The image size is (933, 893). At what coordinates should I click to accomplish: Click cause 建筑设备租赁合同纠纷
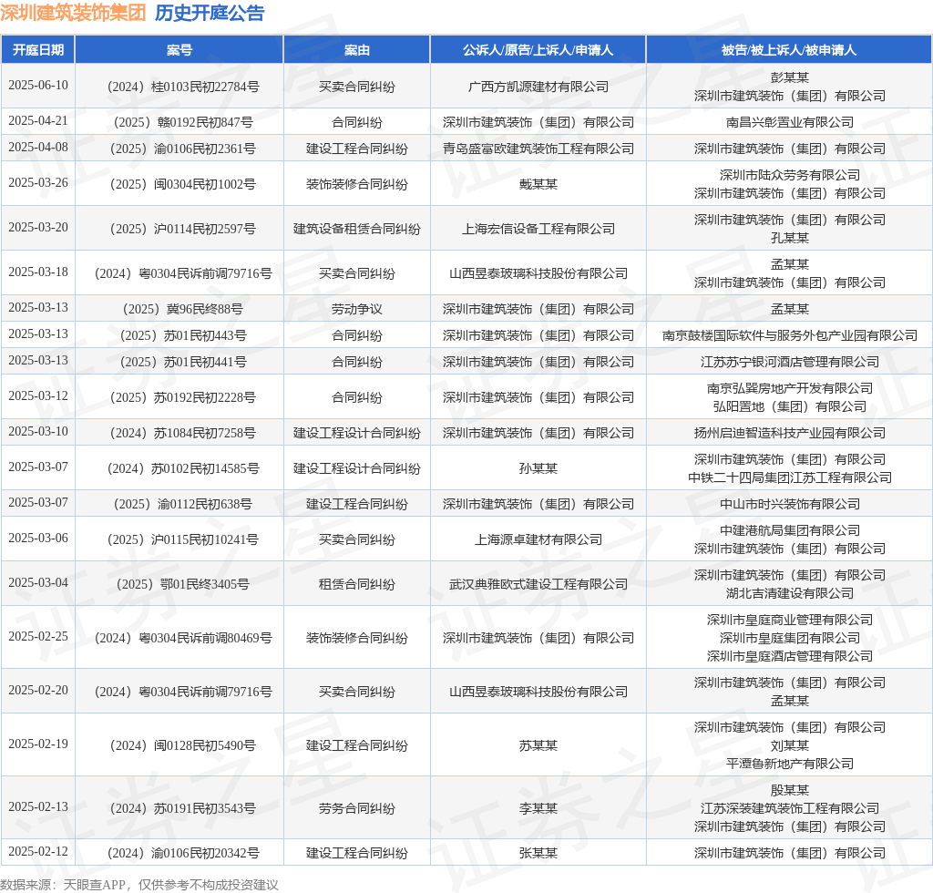(x=357, y=229)
